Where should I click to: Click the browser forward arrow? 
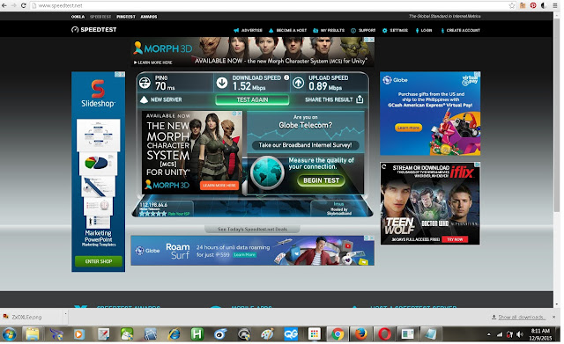click(14, 5)
